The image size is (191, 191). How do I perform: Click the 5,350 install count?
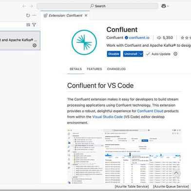[168, 38]
